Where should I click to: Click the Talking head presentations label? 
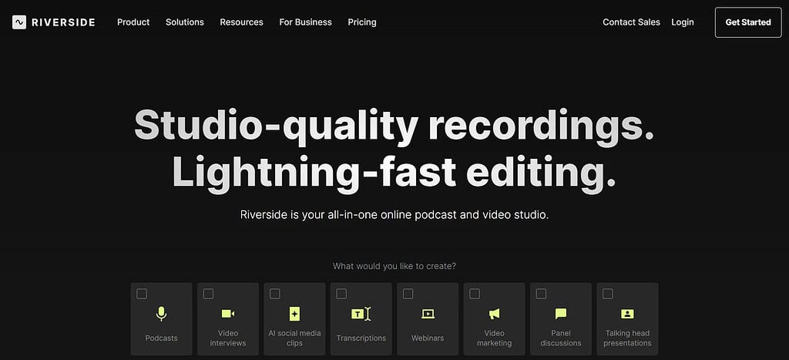coord(627,338)
